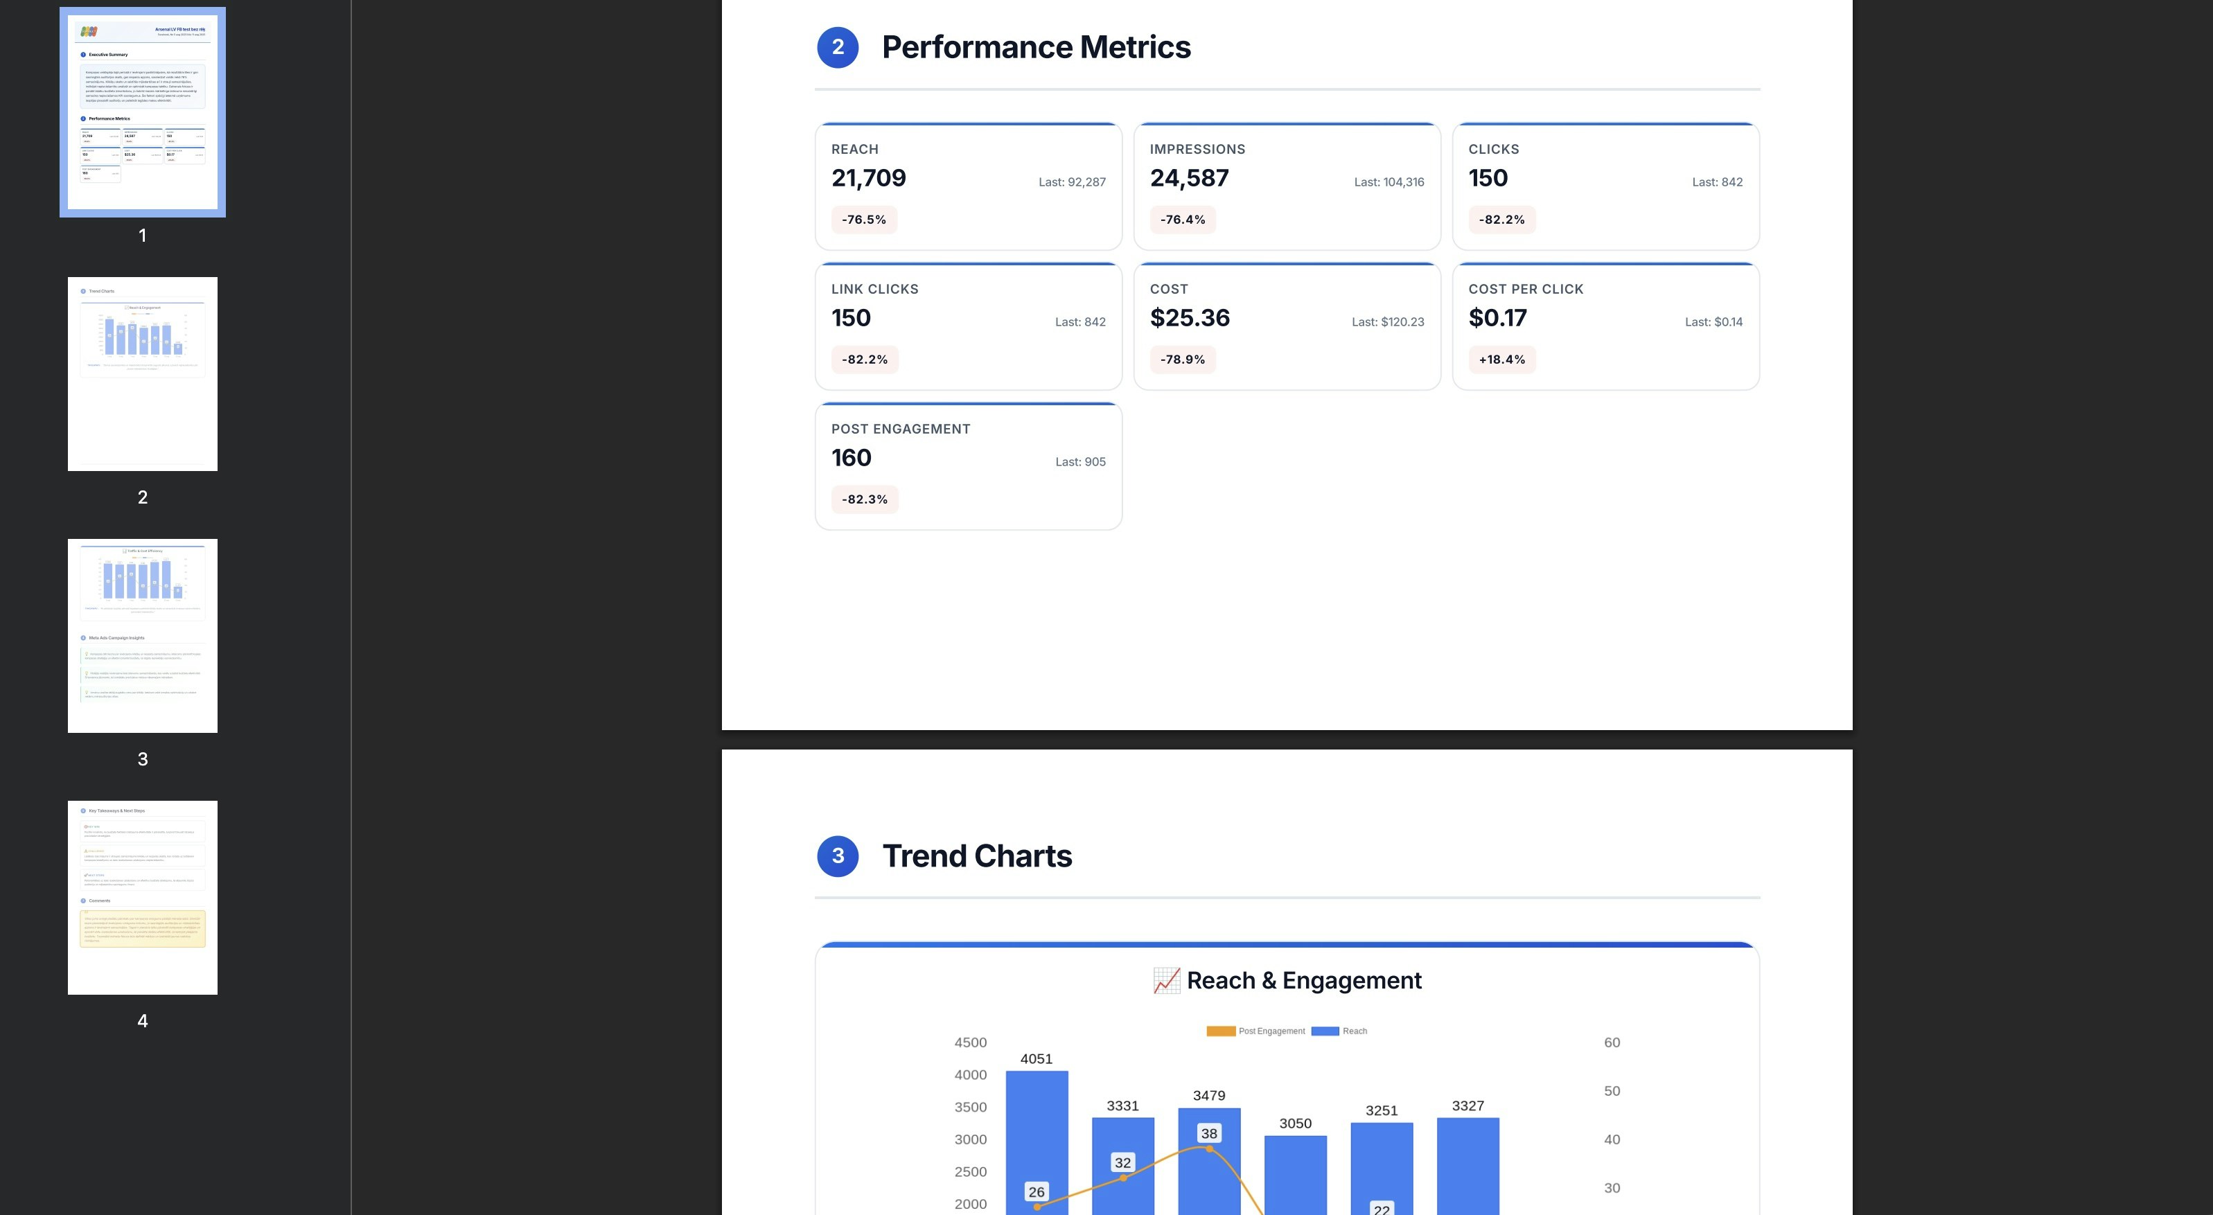
Task: Click the bar labeled 3050
Action: point(1296,1175)
